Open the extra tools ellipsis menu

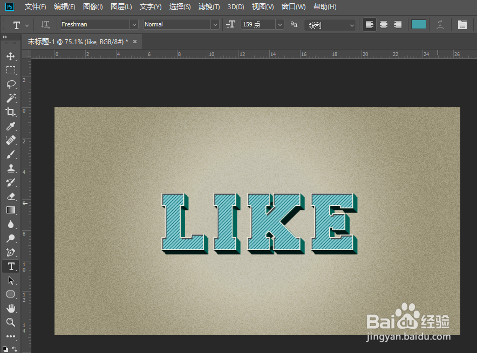[11, 336]
